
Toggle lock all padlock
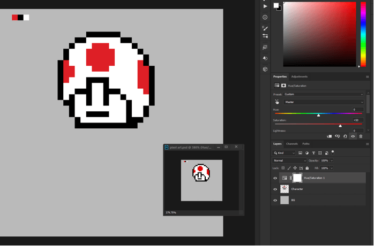tap(307, 168)
